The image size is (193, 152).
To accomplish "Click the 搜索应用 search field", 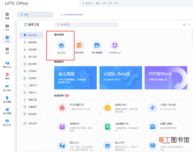I will click(87, 25).
